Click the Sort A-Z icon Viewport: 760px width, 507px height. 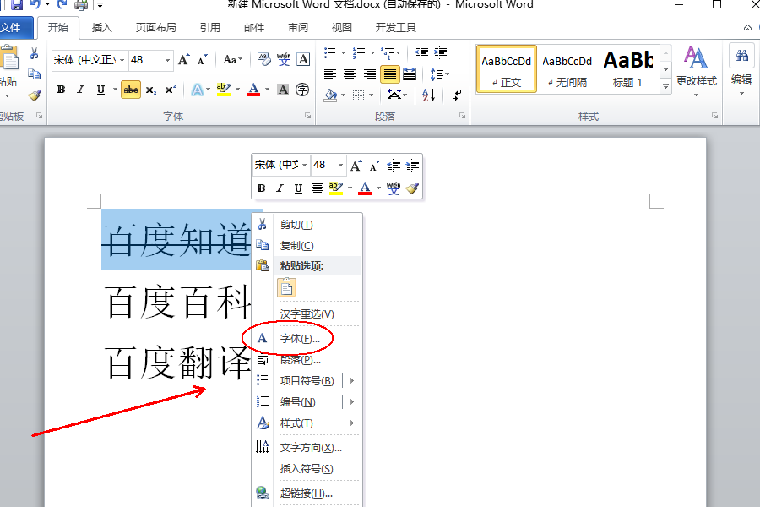pyautogui.click(x=428, y=95)
